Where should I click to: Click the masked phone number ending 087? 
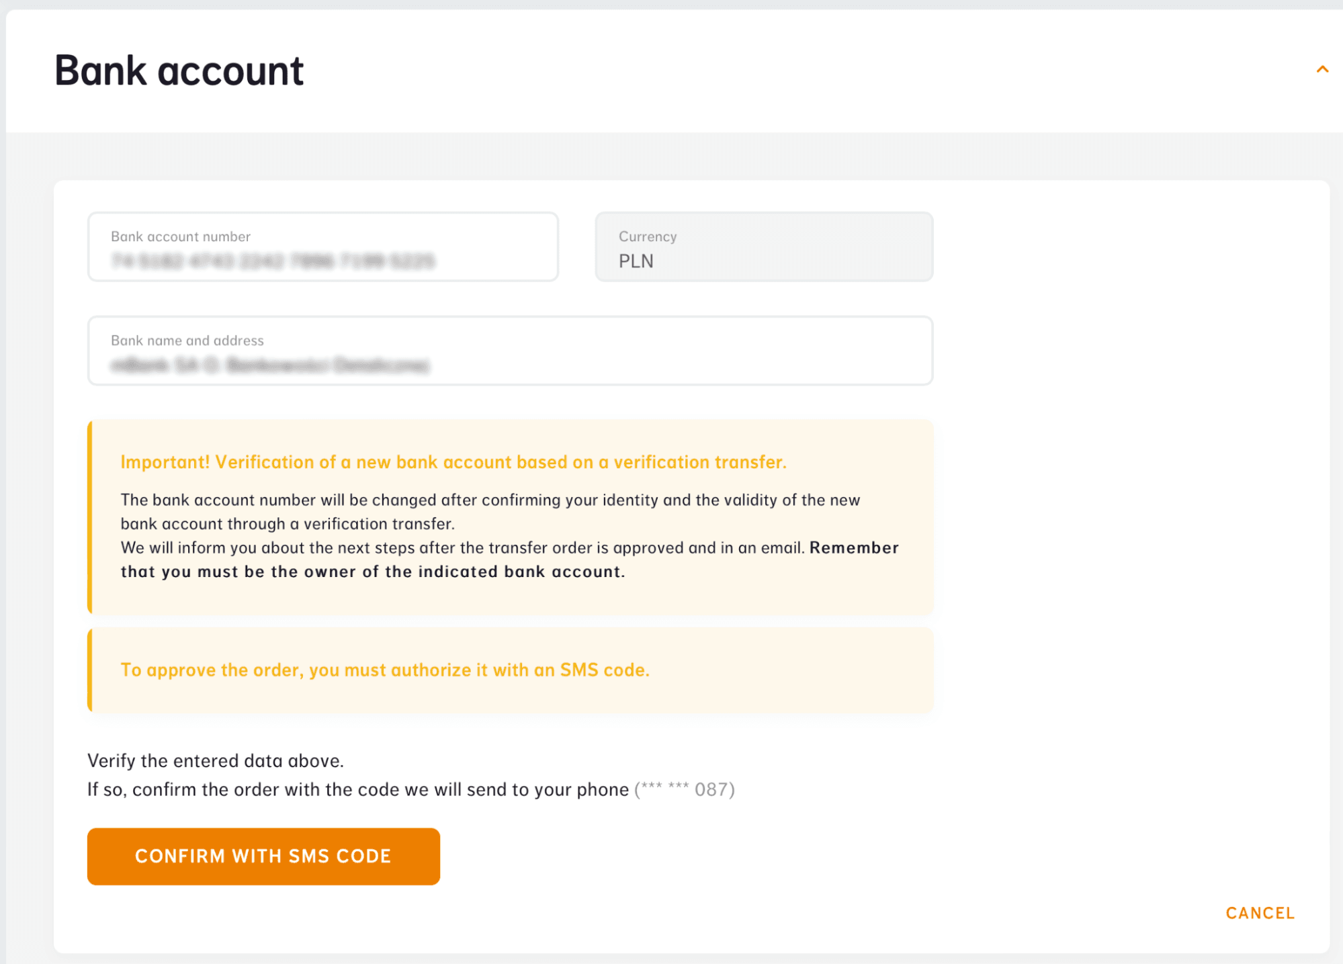(x=685, y=789)
